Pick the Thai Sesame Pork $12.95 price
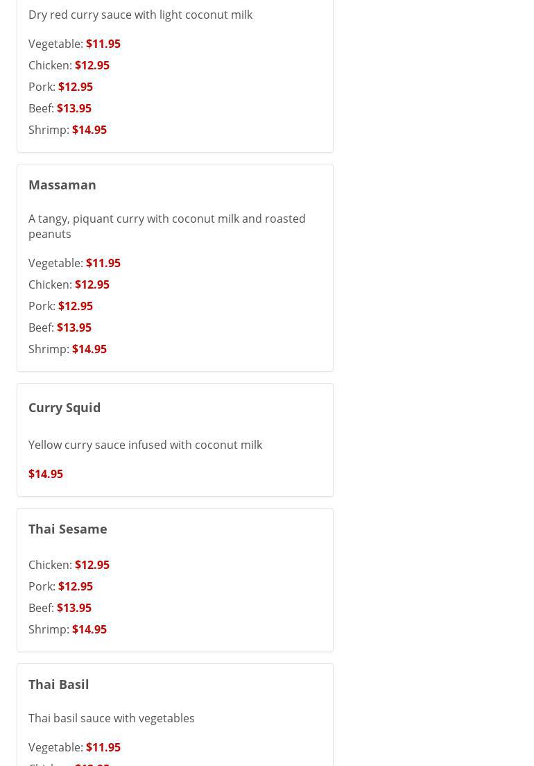Screen dimensions: 534x766 click(75, 586)
